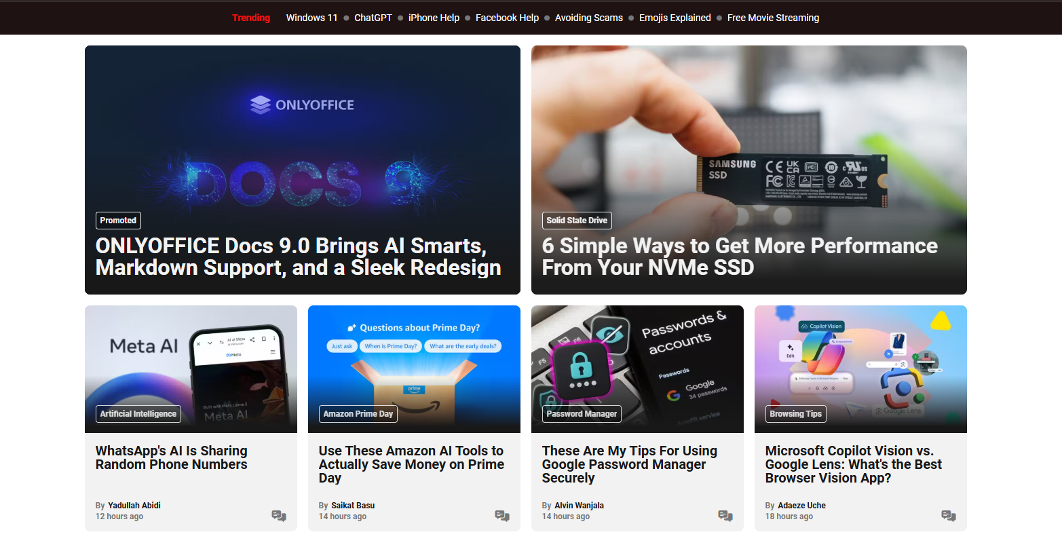1062x547 pixels.
Task: Open iPhone Help trending topic
Action: click(434, 18)
